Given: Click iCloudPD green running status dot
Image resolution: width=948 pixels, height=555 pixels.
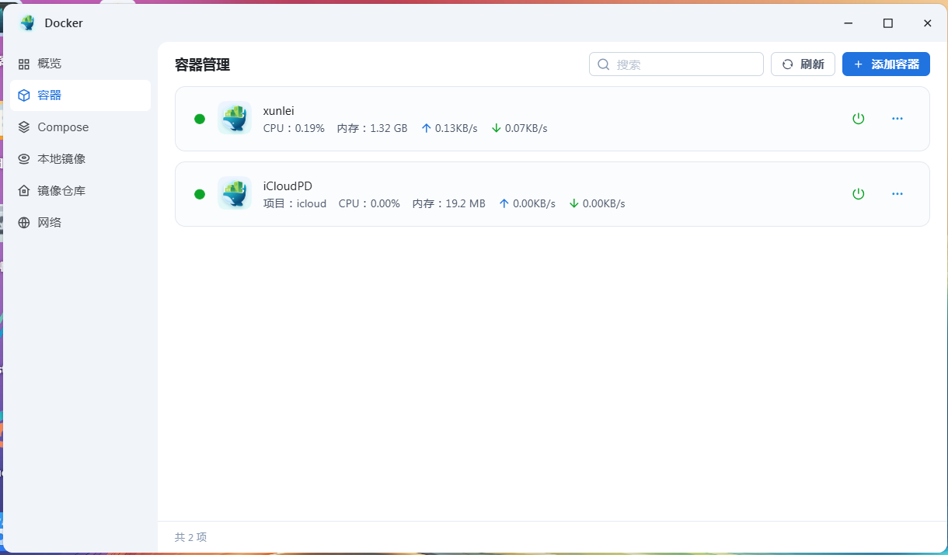Looking at the screenshot, I should (x=200, y=194).
